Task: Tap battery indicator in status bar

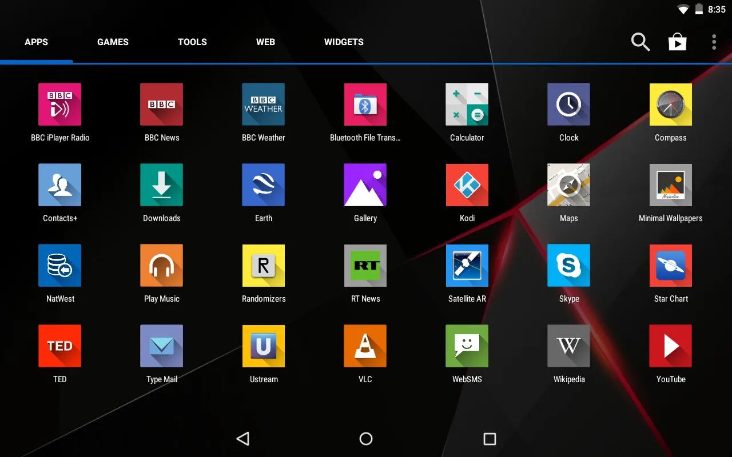Action: 699,9
